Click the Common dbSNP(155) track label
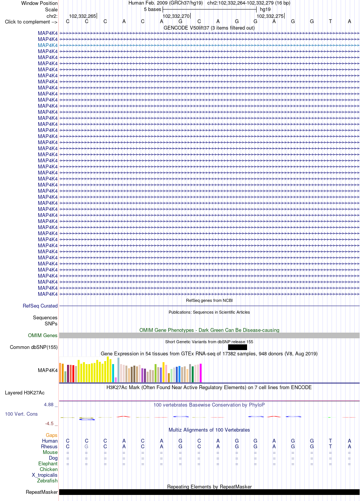 pyautogui.click(x=34, y=347)
